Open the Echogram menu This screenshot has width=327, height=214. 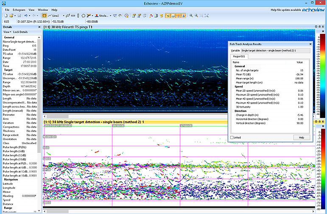tap(19, 10)
